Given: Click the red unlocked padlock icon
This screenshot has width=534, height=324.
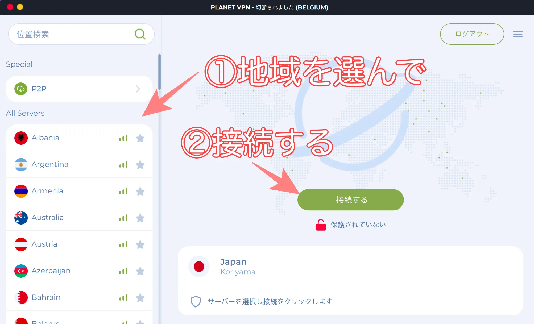Looking at the screenshot, I should tap(320, 224).
